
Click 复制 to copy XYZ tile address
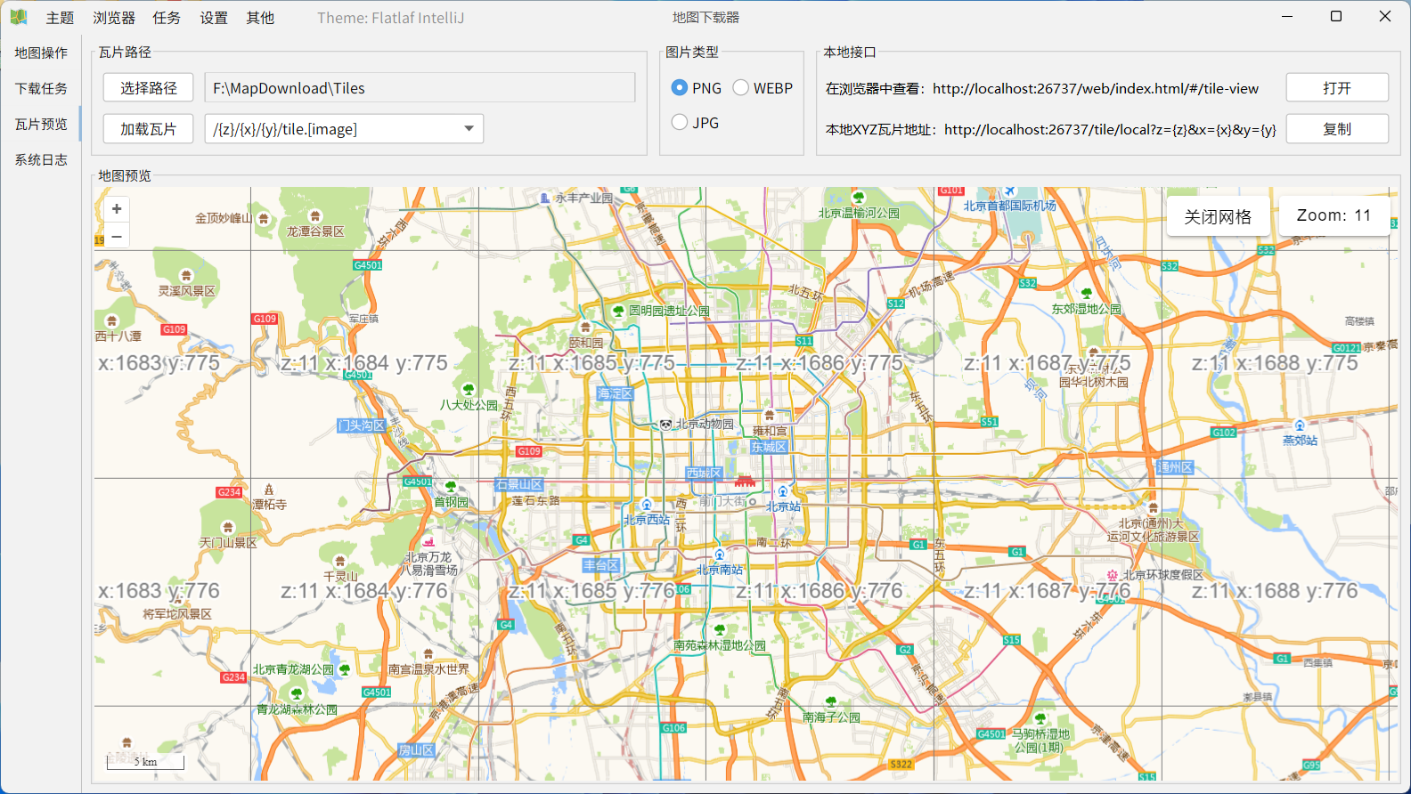[x=1337, y=129]
